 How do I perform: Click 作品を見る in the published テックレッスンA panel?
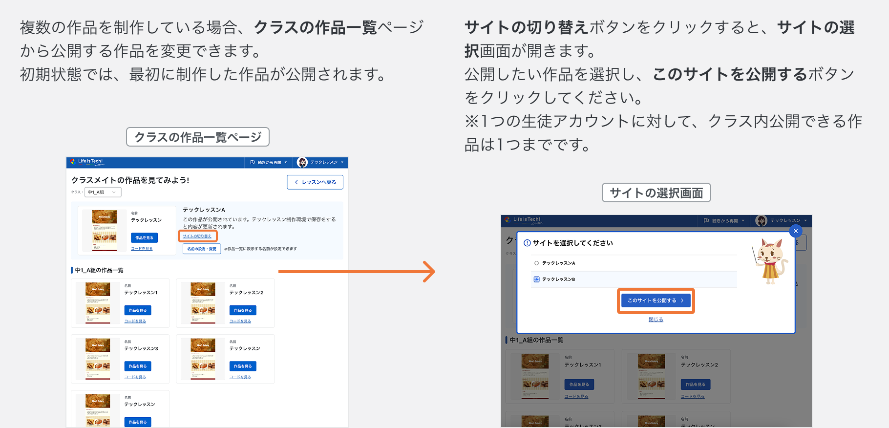[x=144, y=237]
